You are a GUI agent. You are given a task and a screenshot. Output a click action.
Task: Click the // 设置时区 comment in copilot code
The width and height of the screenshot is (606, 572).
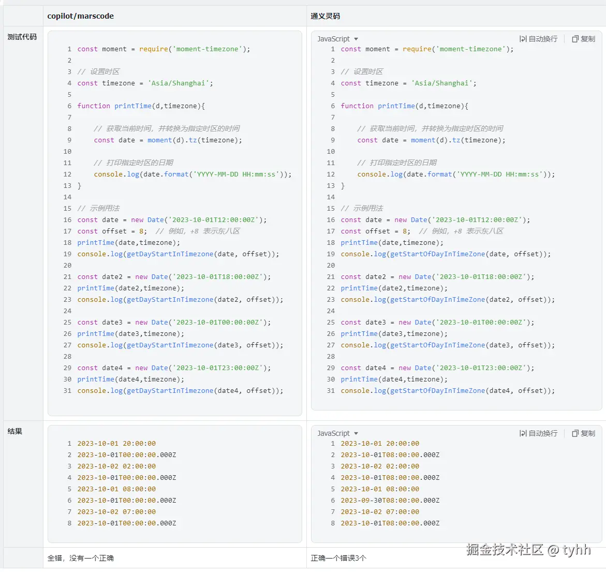(x=98, y=72)
